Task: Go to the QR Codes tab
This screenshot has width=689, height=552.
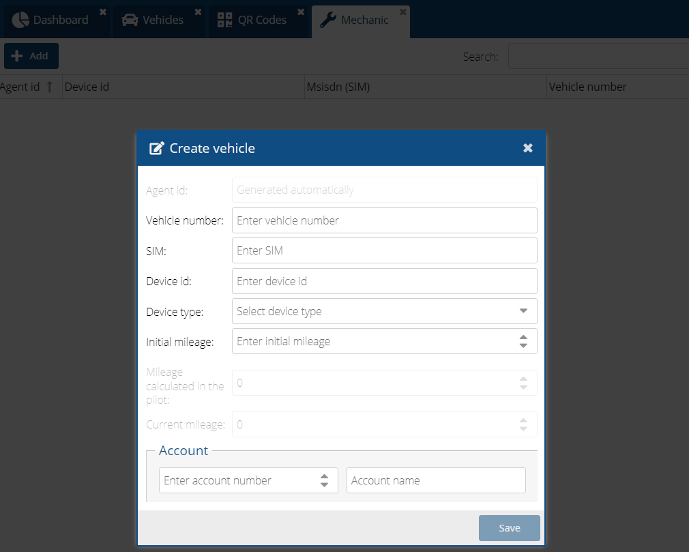Action: click(x=252, y=20)
